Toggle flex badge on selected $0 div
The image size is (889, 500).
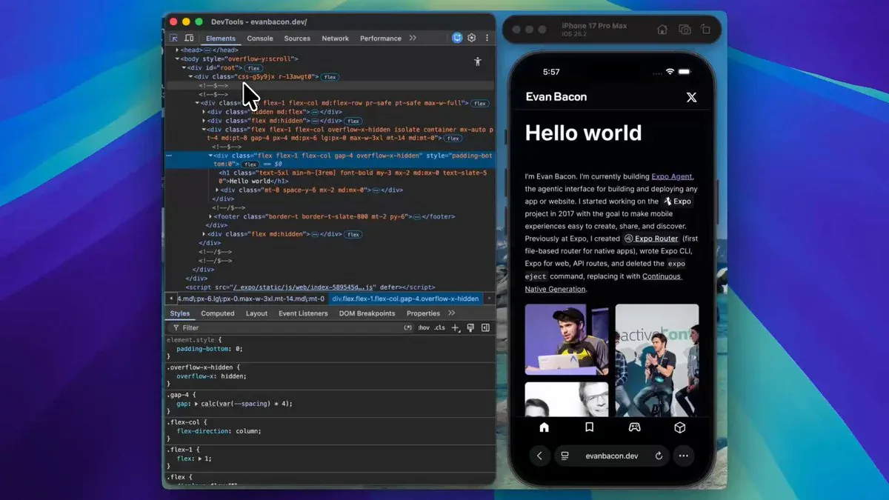click(250, 164)
